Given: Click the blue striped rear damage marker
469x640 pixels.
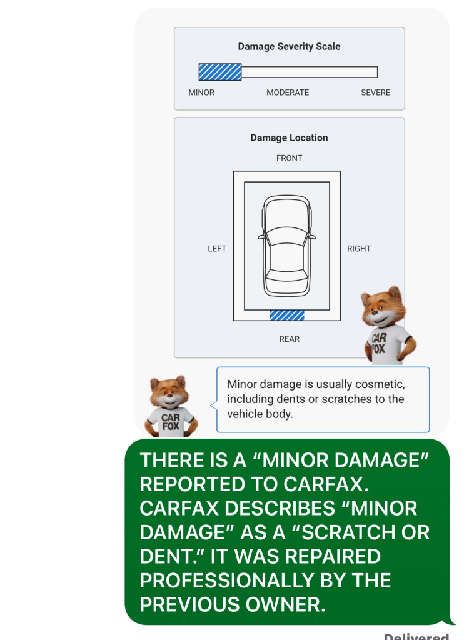Looking at the screenshot, I should (x=287, y=315).
